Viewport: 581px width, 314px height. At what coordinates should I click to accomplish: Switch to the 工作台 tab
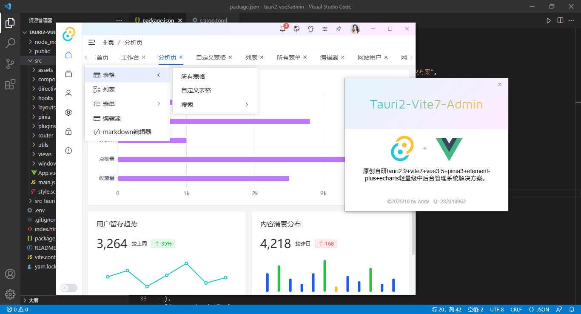(131, 57)
